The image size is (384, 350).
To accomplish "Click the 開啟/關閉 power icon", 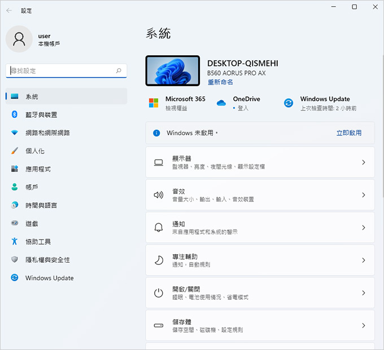I will pyautogui.click(x=159, y=293).
